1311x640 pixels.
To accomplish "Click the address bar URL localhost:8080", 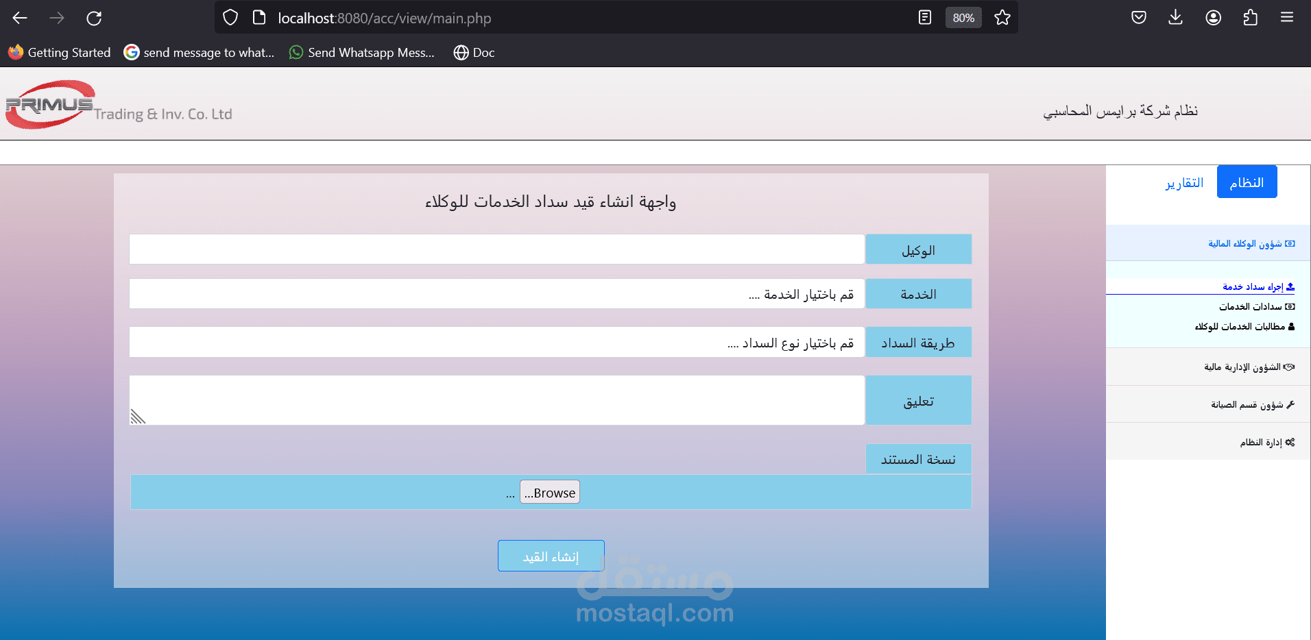I will (x=385, y=19).
